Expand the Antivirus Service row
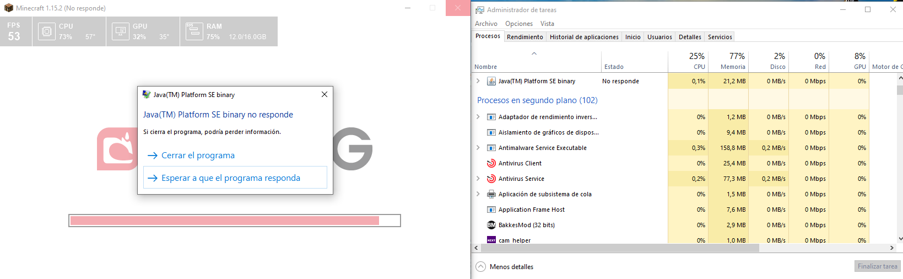This screenshot has height=279, width=903. tap(478, 179)
